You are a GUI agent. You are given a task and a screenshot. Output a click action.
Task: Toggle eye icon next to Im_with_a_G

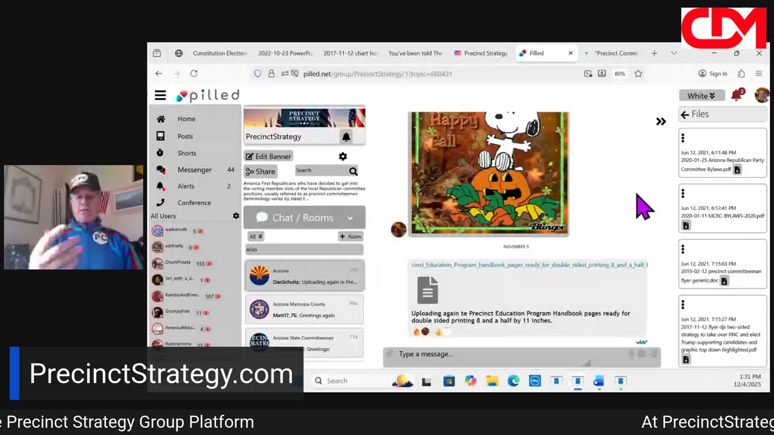(x=207, y=280)
